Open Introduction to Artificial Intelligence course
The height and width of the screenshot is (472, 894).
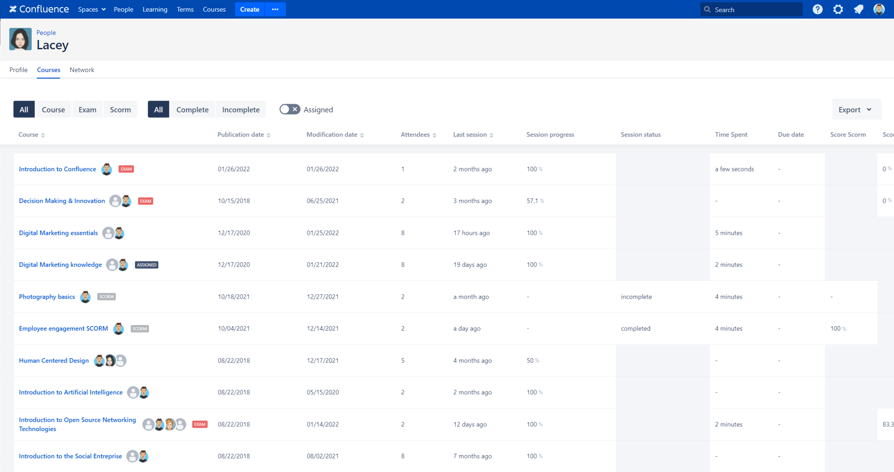(71, 392)
